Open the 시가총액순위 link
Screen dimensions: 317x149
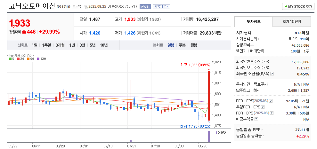[x=248, y=39]
